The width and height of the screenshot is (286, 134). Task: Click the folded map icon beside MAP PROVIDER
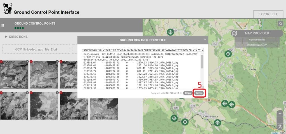point(235,33)
